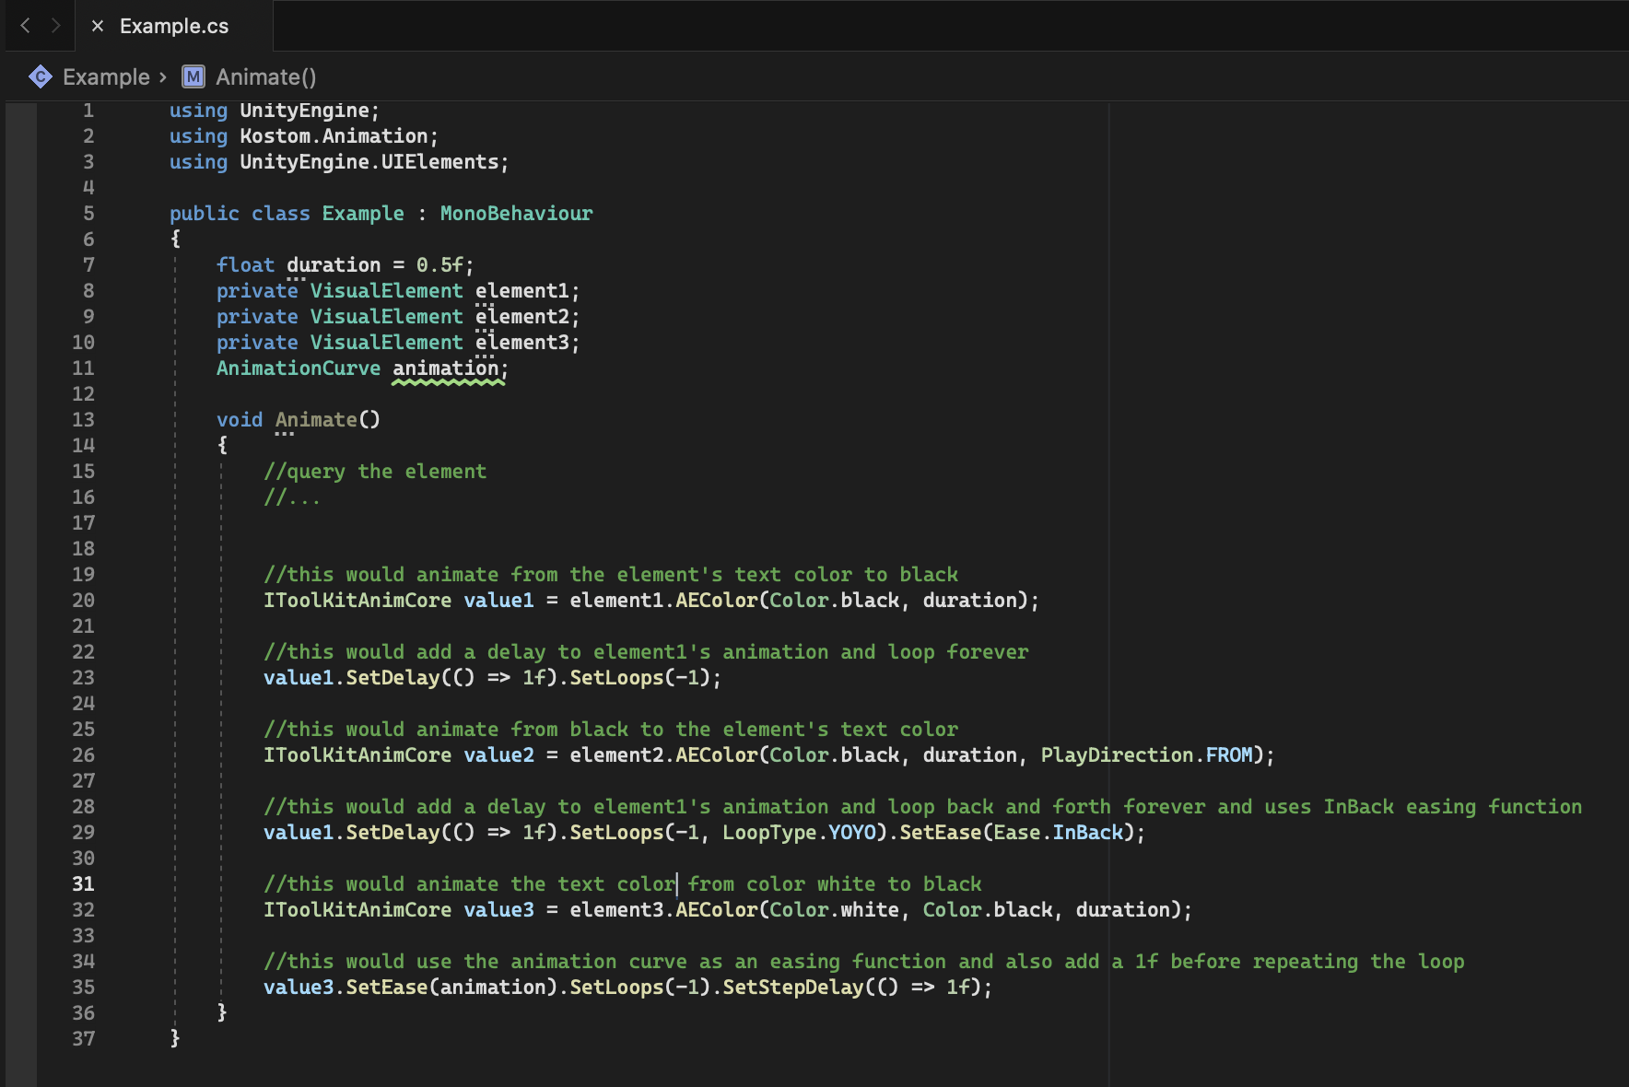Click the MonoBehaviour base class name
Viewport: 1629px width, 1087px height.
(516, 213)
